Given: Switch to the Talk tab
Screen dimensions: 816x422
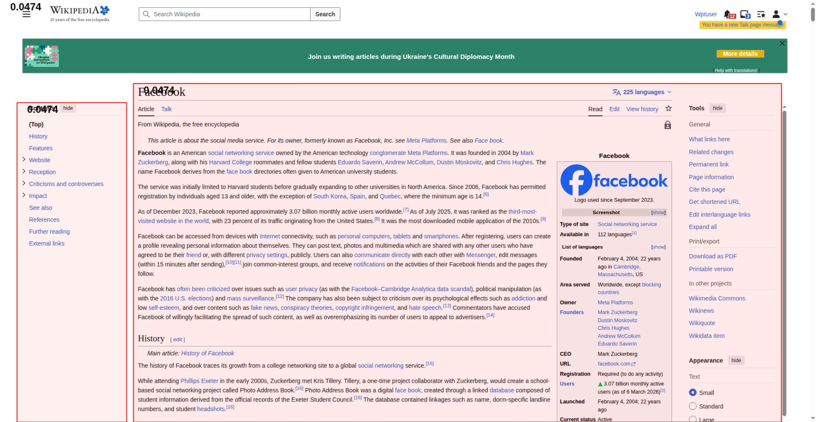Looking at the screenshot, I should [166, 109].
